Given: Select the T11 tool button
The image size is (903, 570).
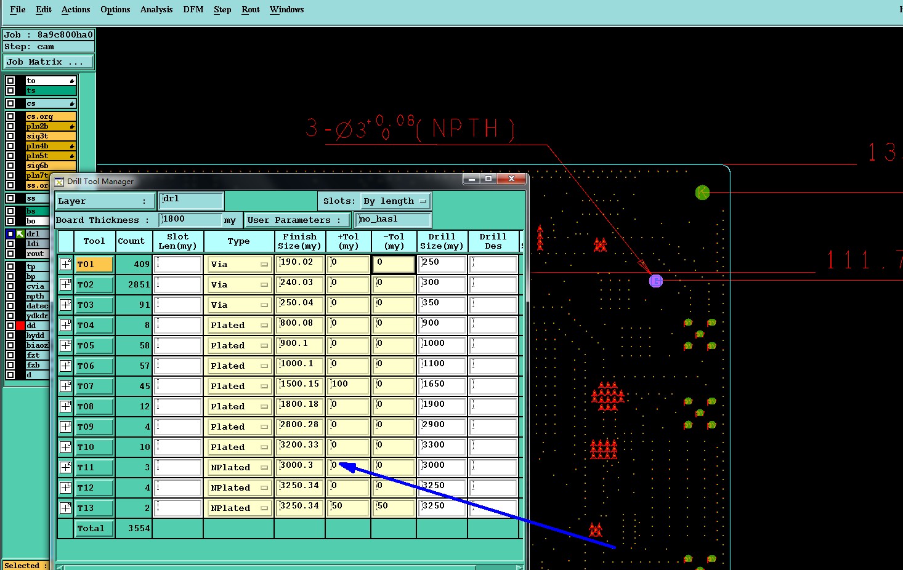Looking at the screenshot, I should (94, 467).
